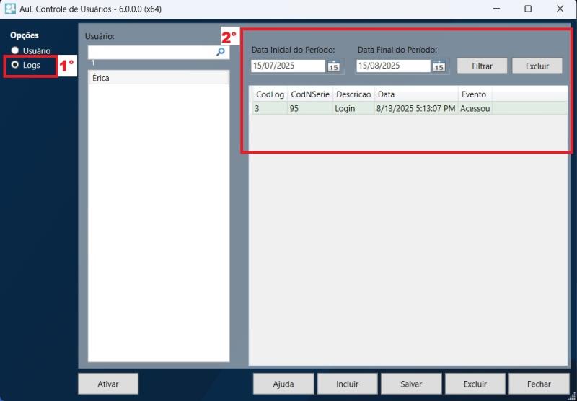Select the Logs radio option
This screenshot has height=401, width=577.
[x=15, y=65]
